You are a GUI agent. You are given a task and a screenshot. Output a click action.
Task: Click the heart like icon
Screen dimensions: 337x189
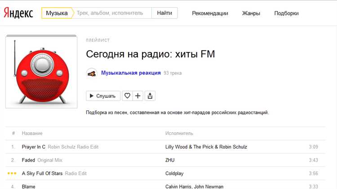coord(128,96)
